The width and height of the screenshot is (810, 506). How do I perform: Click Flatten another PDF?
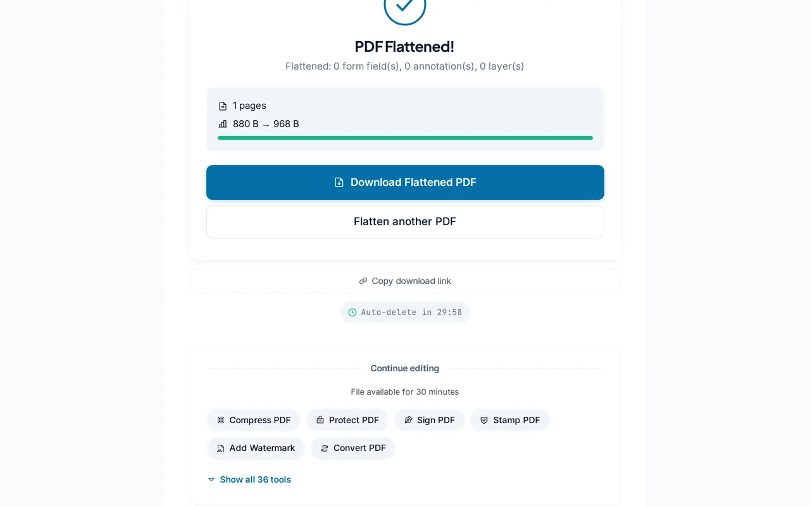click(x=405, y=221)
